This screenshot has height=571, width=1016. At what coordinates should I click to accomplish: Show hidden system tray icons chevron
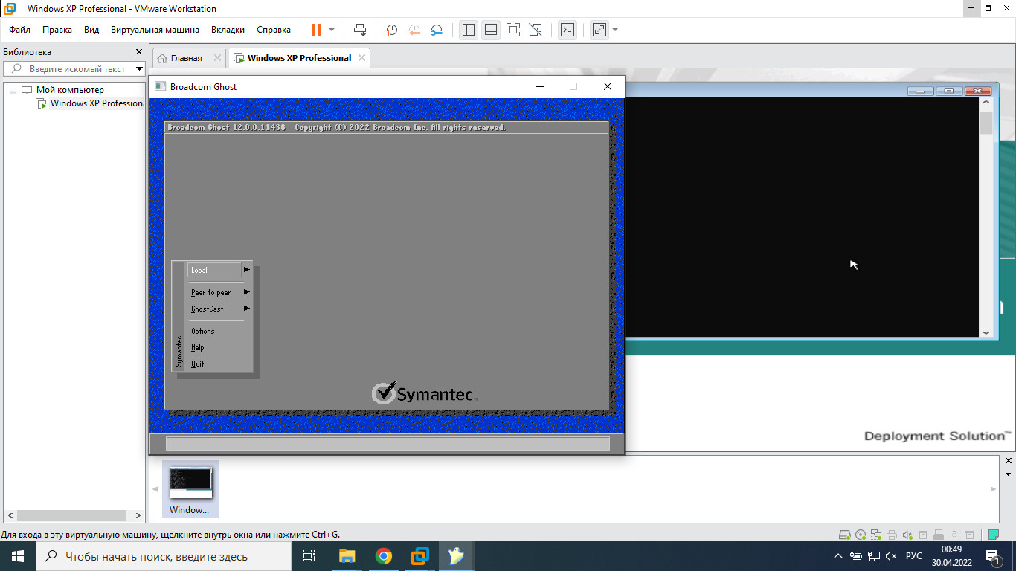[838, 556]
